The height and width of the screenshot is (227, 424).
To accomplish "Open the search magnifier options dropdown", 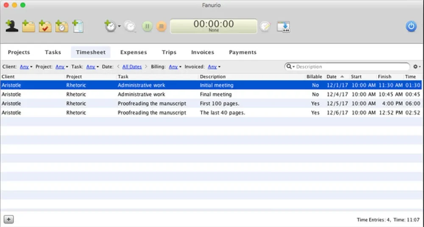I will click(290, 67).
